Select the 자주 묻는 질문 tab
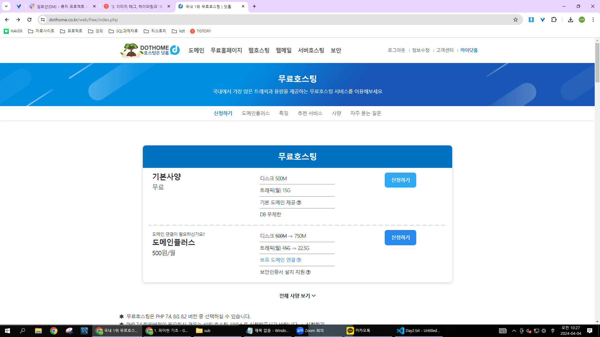Image resolution: width=600 pixels, height=337 pixels. tap(366, 113)
